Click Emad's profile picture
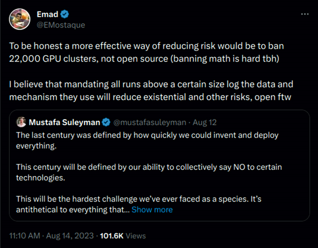This screenshot has width=318, height=248. [x=20, y=19]
